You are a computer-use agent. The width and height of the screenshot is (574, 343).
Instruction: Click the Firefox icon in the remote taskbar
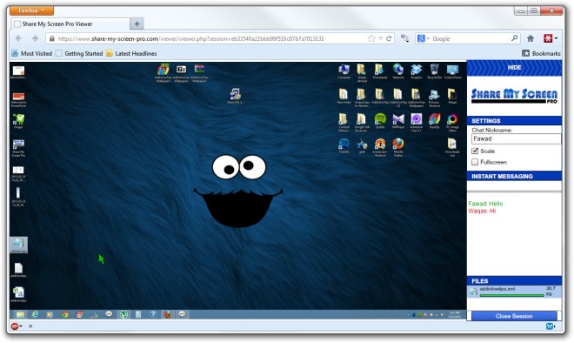point(168,314)
